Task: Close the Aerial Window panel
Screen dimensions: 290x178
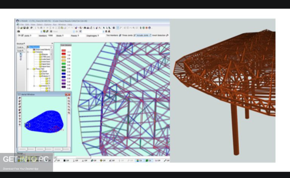Action: 69,93
